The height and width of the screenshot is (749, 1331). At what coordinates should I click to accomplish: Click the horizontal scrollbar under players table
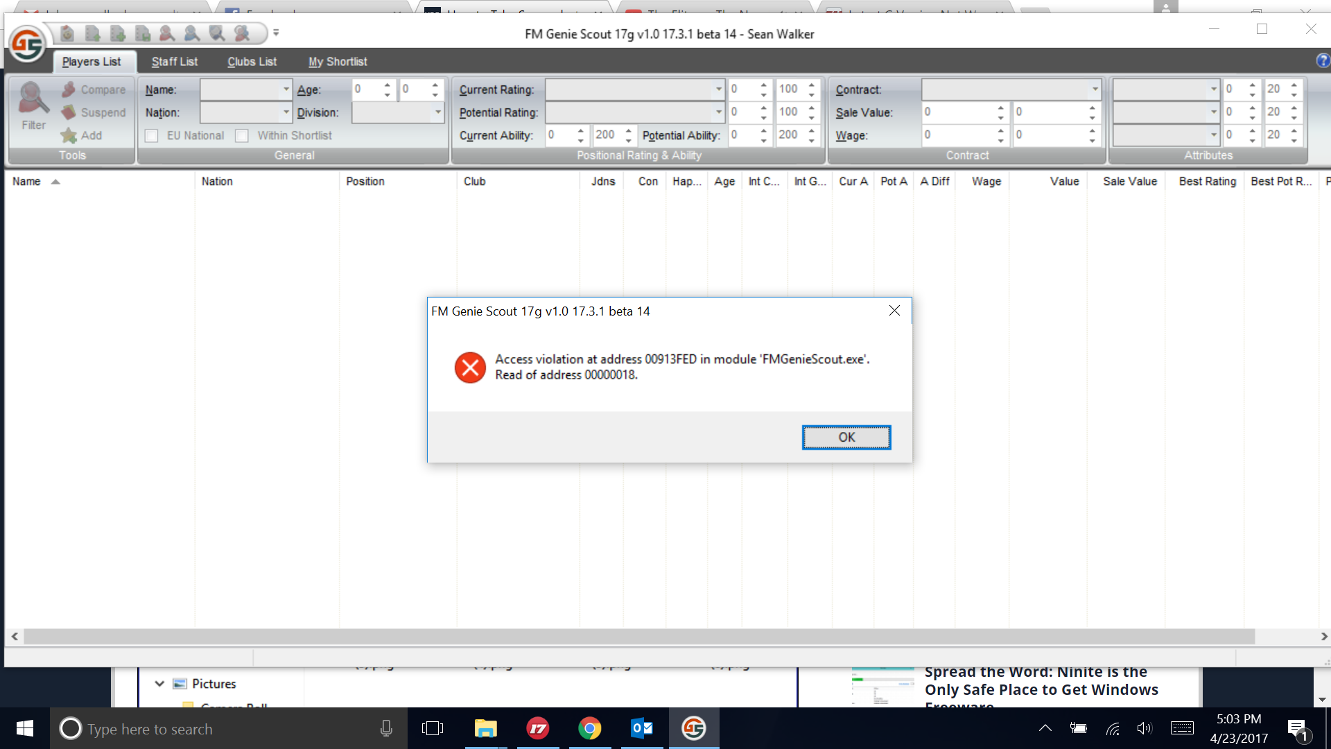click(638, 636)
